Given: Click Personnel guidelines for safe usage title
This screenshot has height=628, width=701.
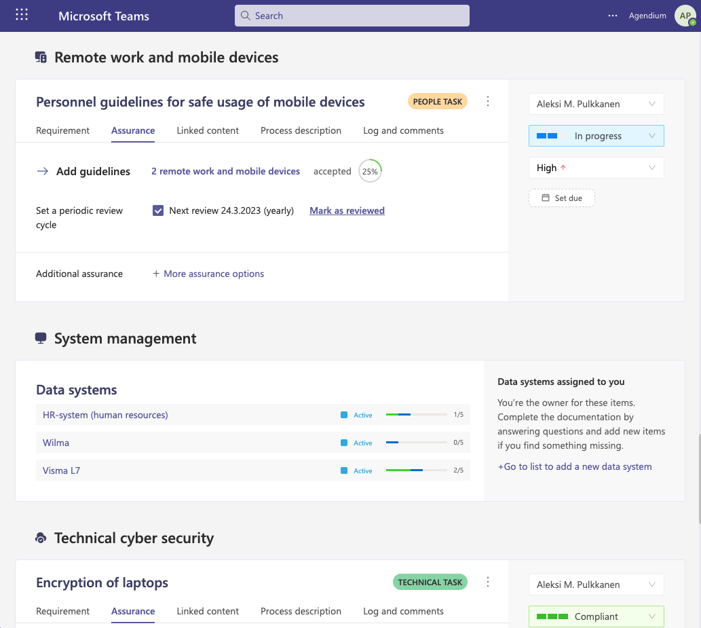Looking at the screenshot, I should pos(200,102).
